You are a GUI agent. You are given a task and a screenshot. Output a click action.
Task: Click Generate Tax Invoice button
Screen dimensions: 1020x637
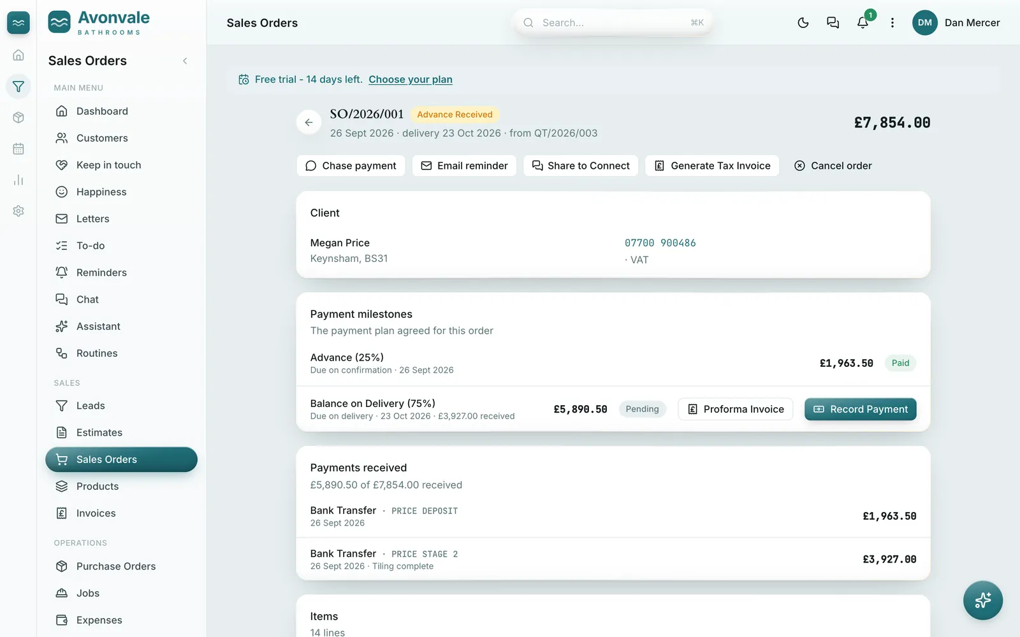[x=712, y=166]
